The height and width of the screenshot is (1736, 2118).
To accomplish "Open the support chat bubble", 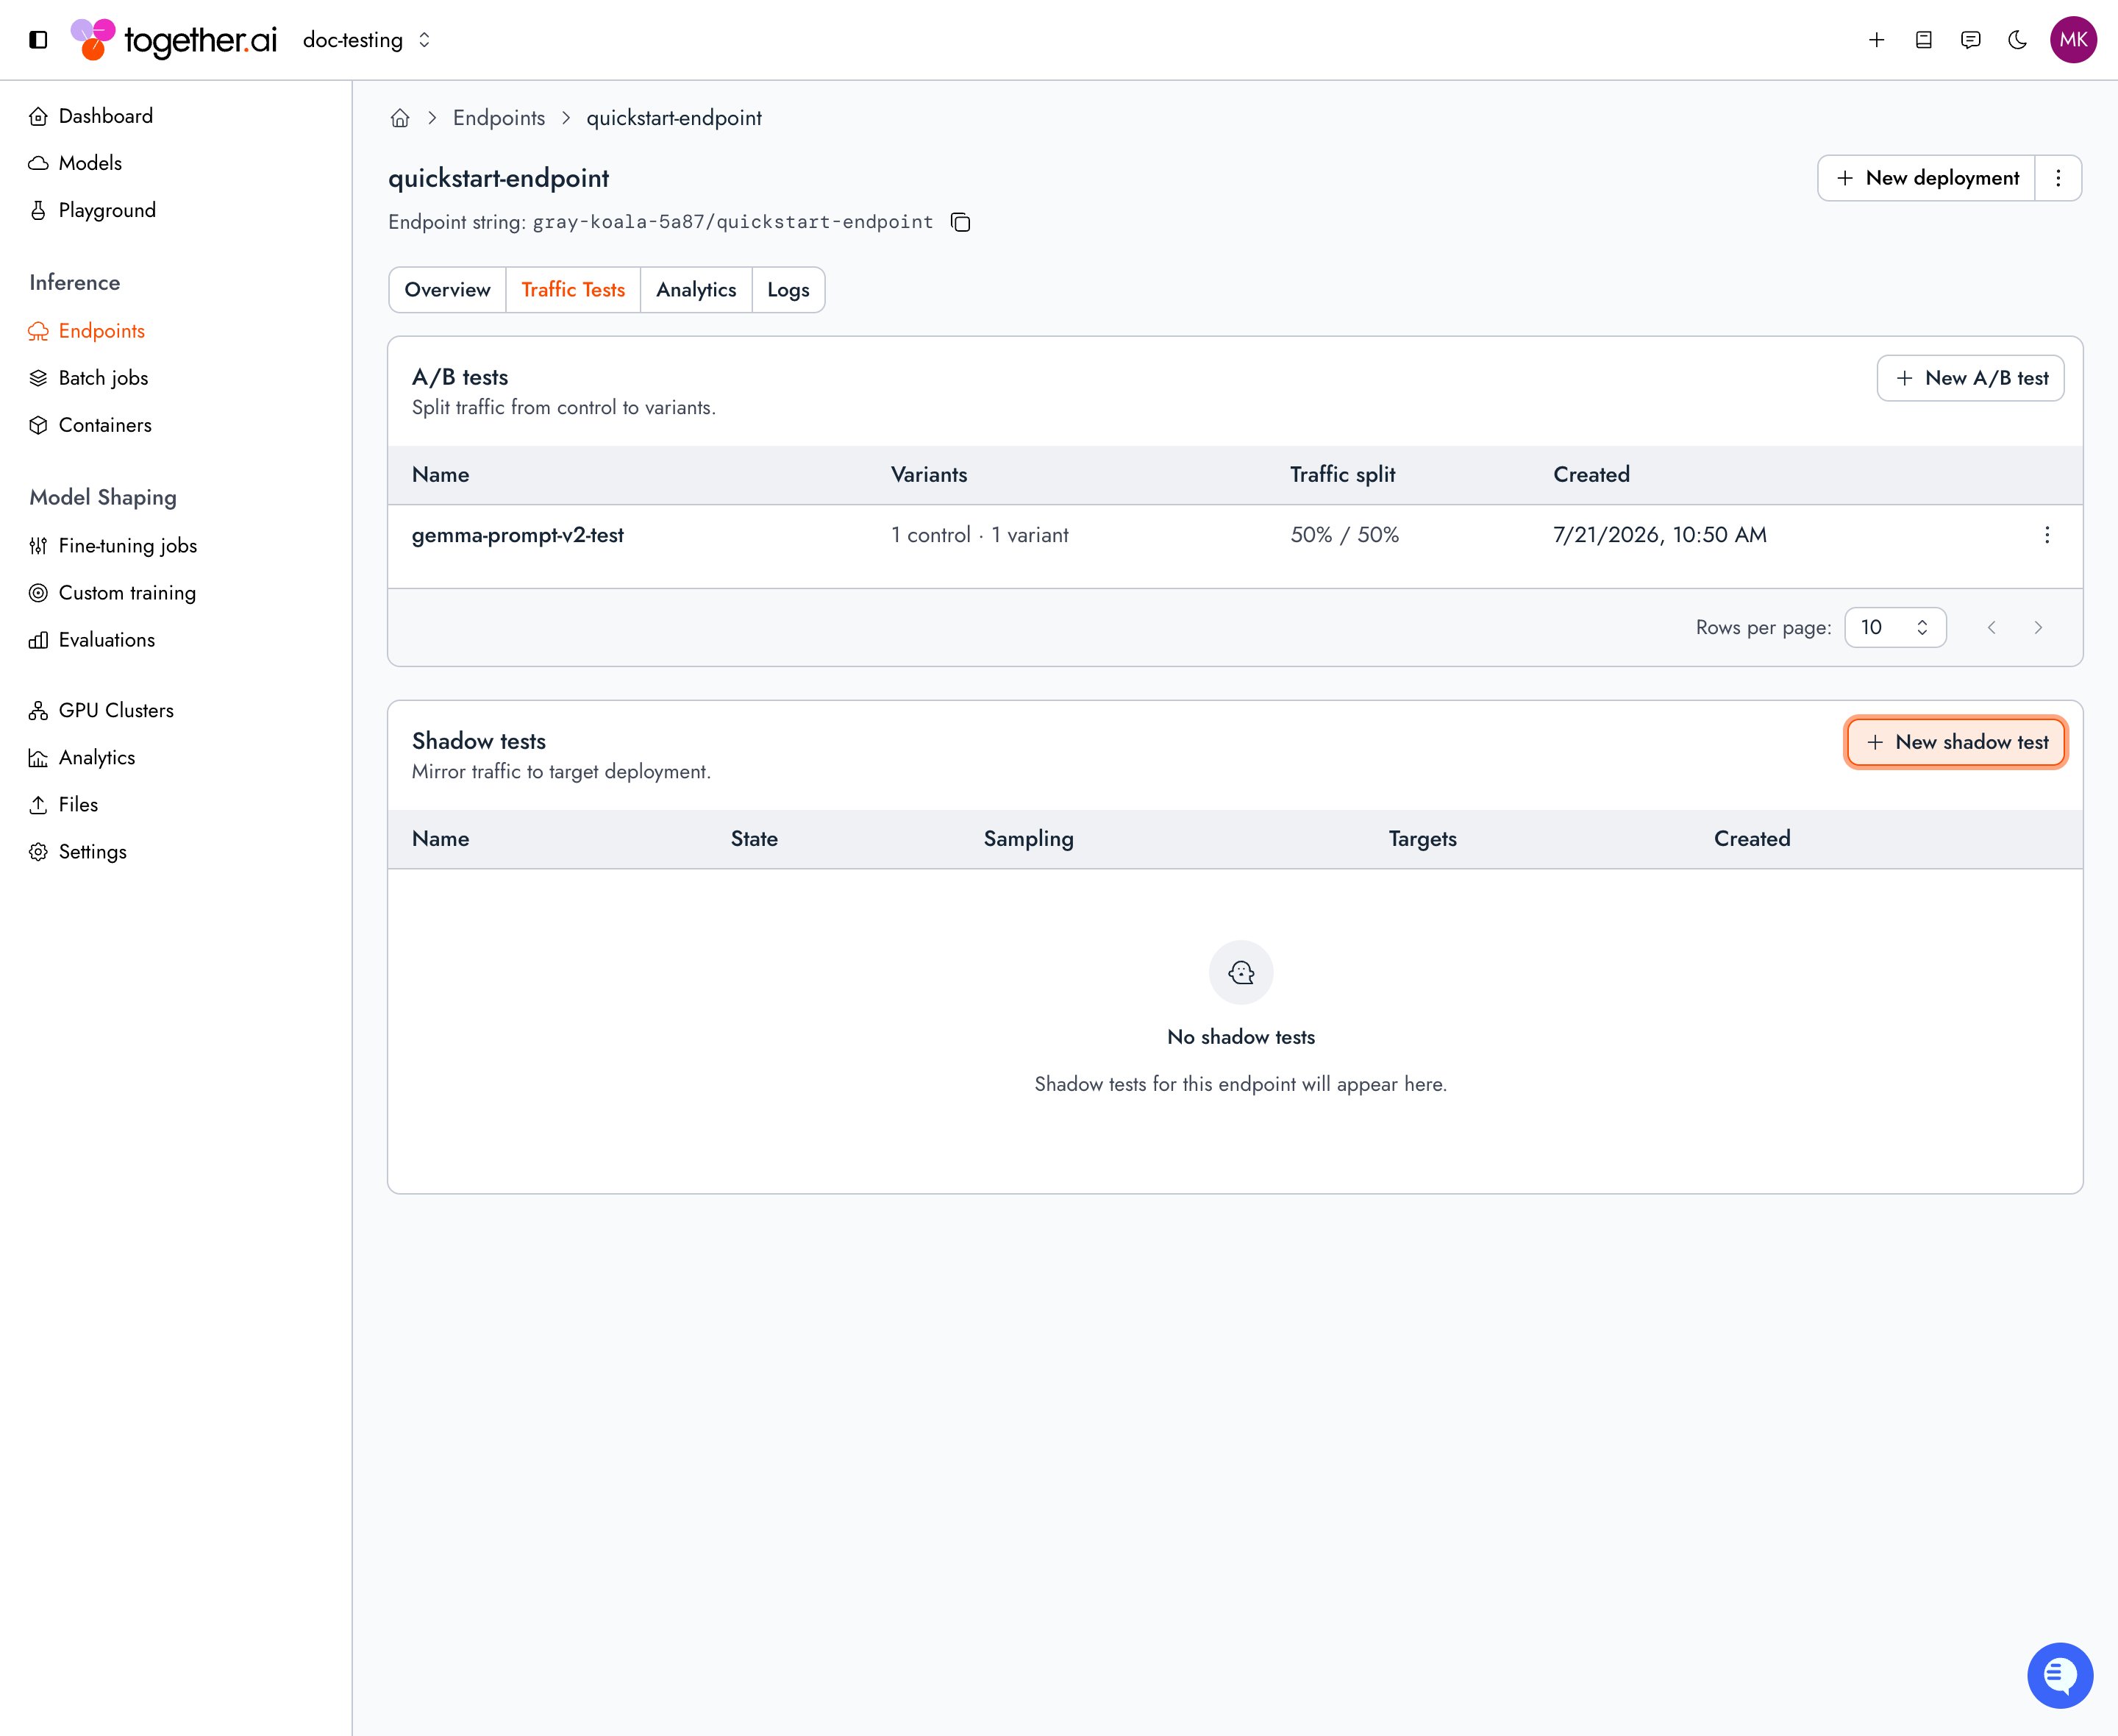I will 2060,1676.
